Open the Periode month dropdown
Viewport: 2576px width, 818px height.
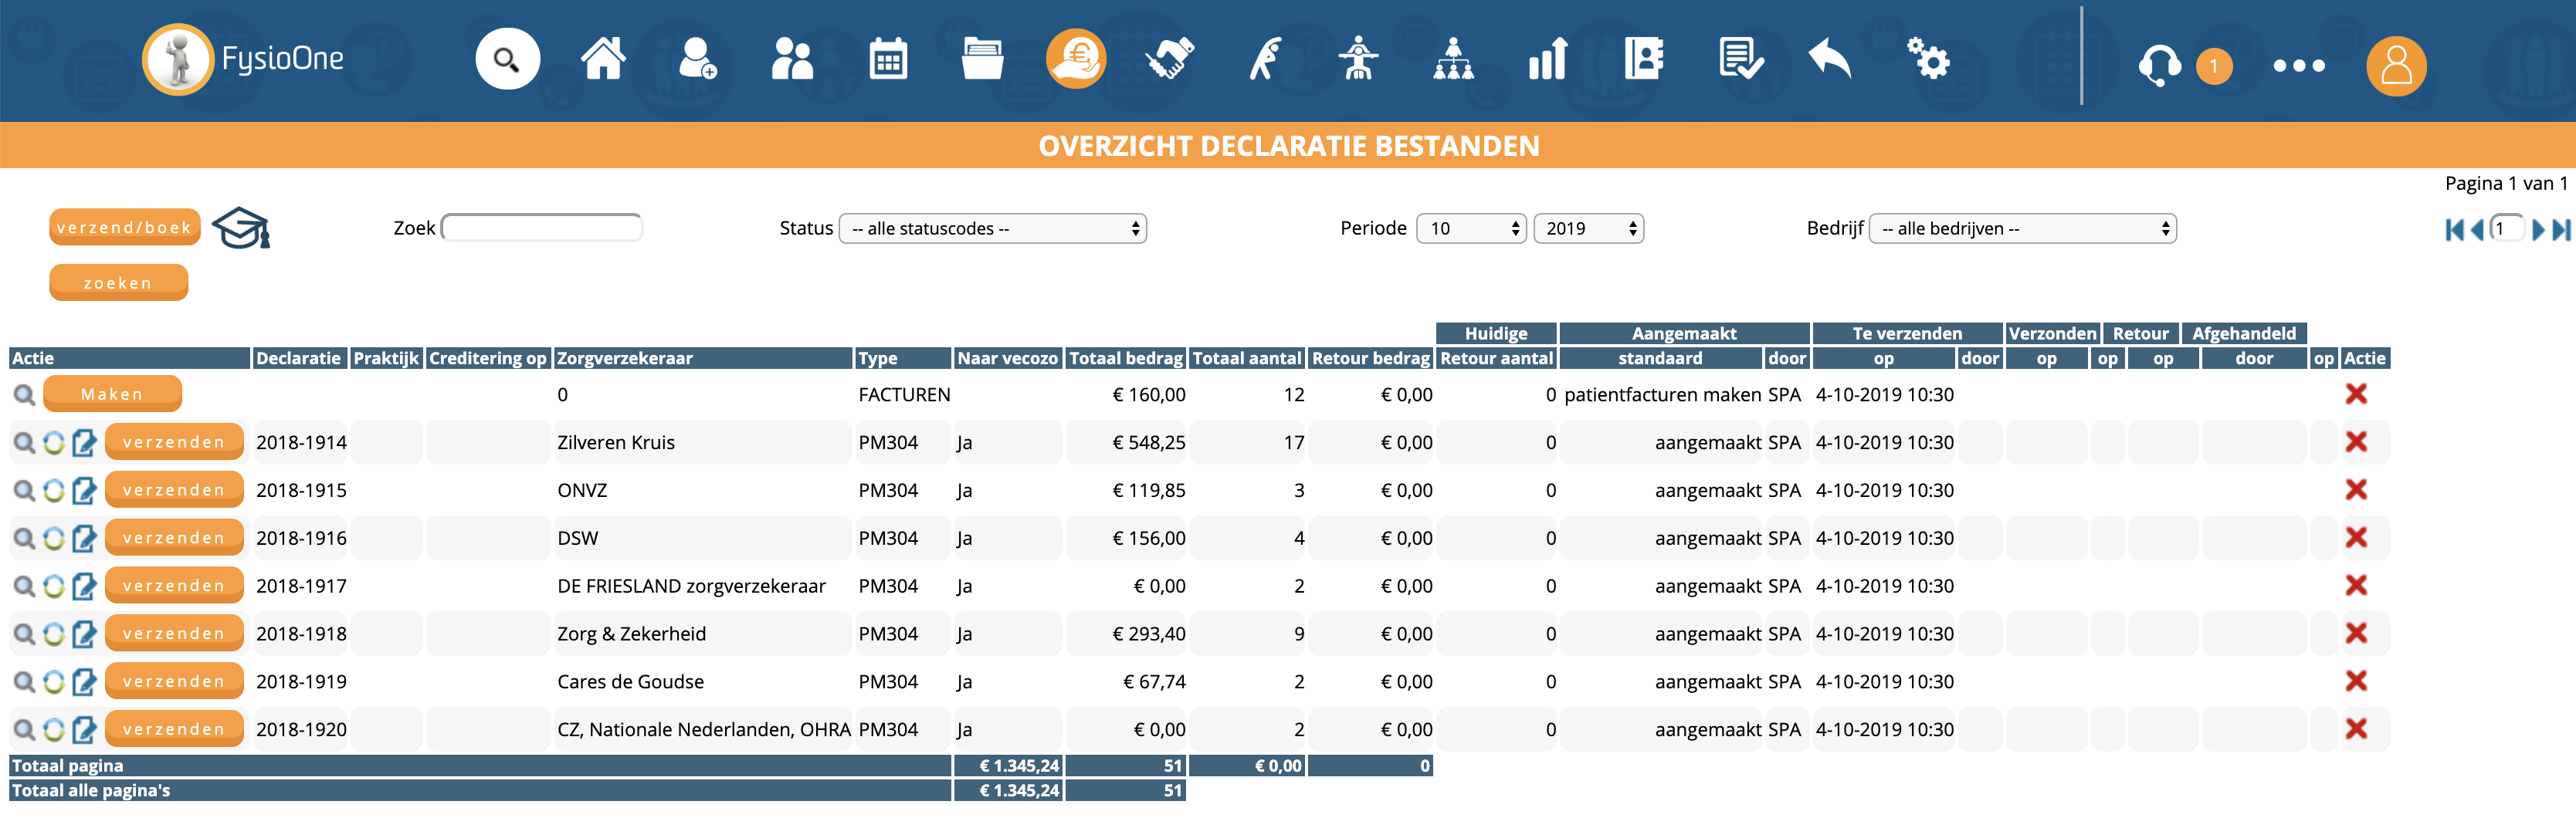pyautogui.click(x=1470, y=228)
